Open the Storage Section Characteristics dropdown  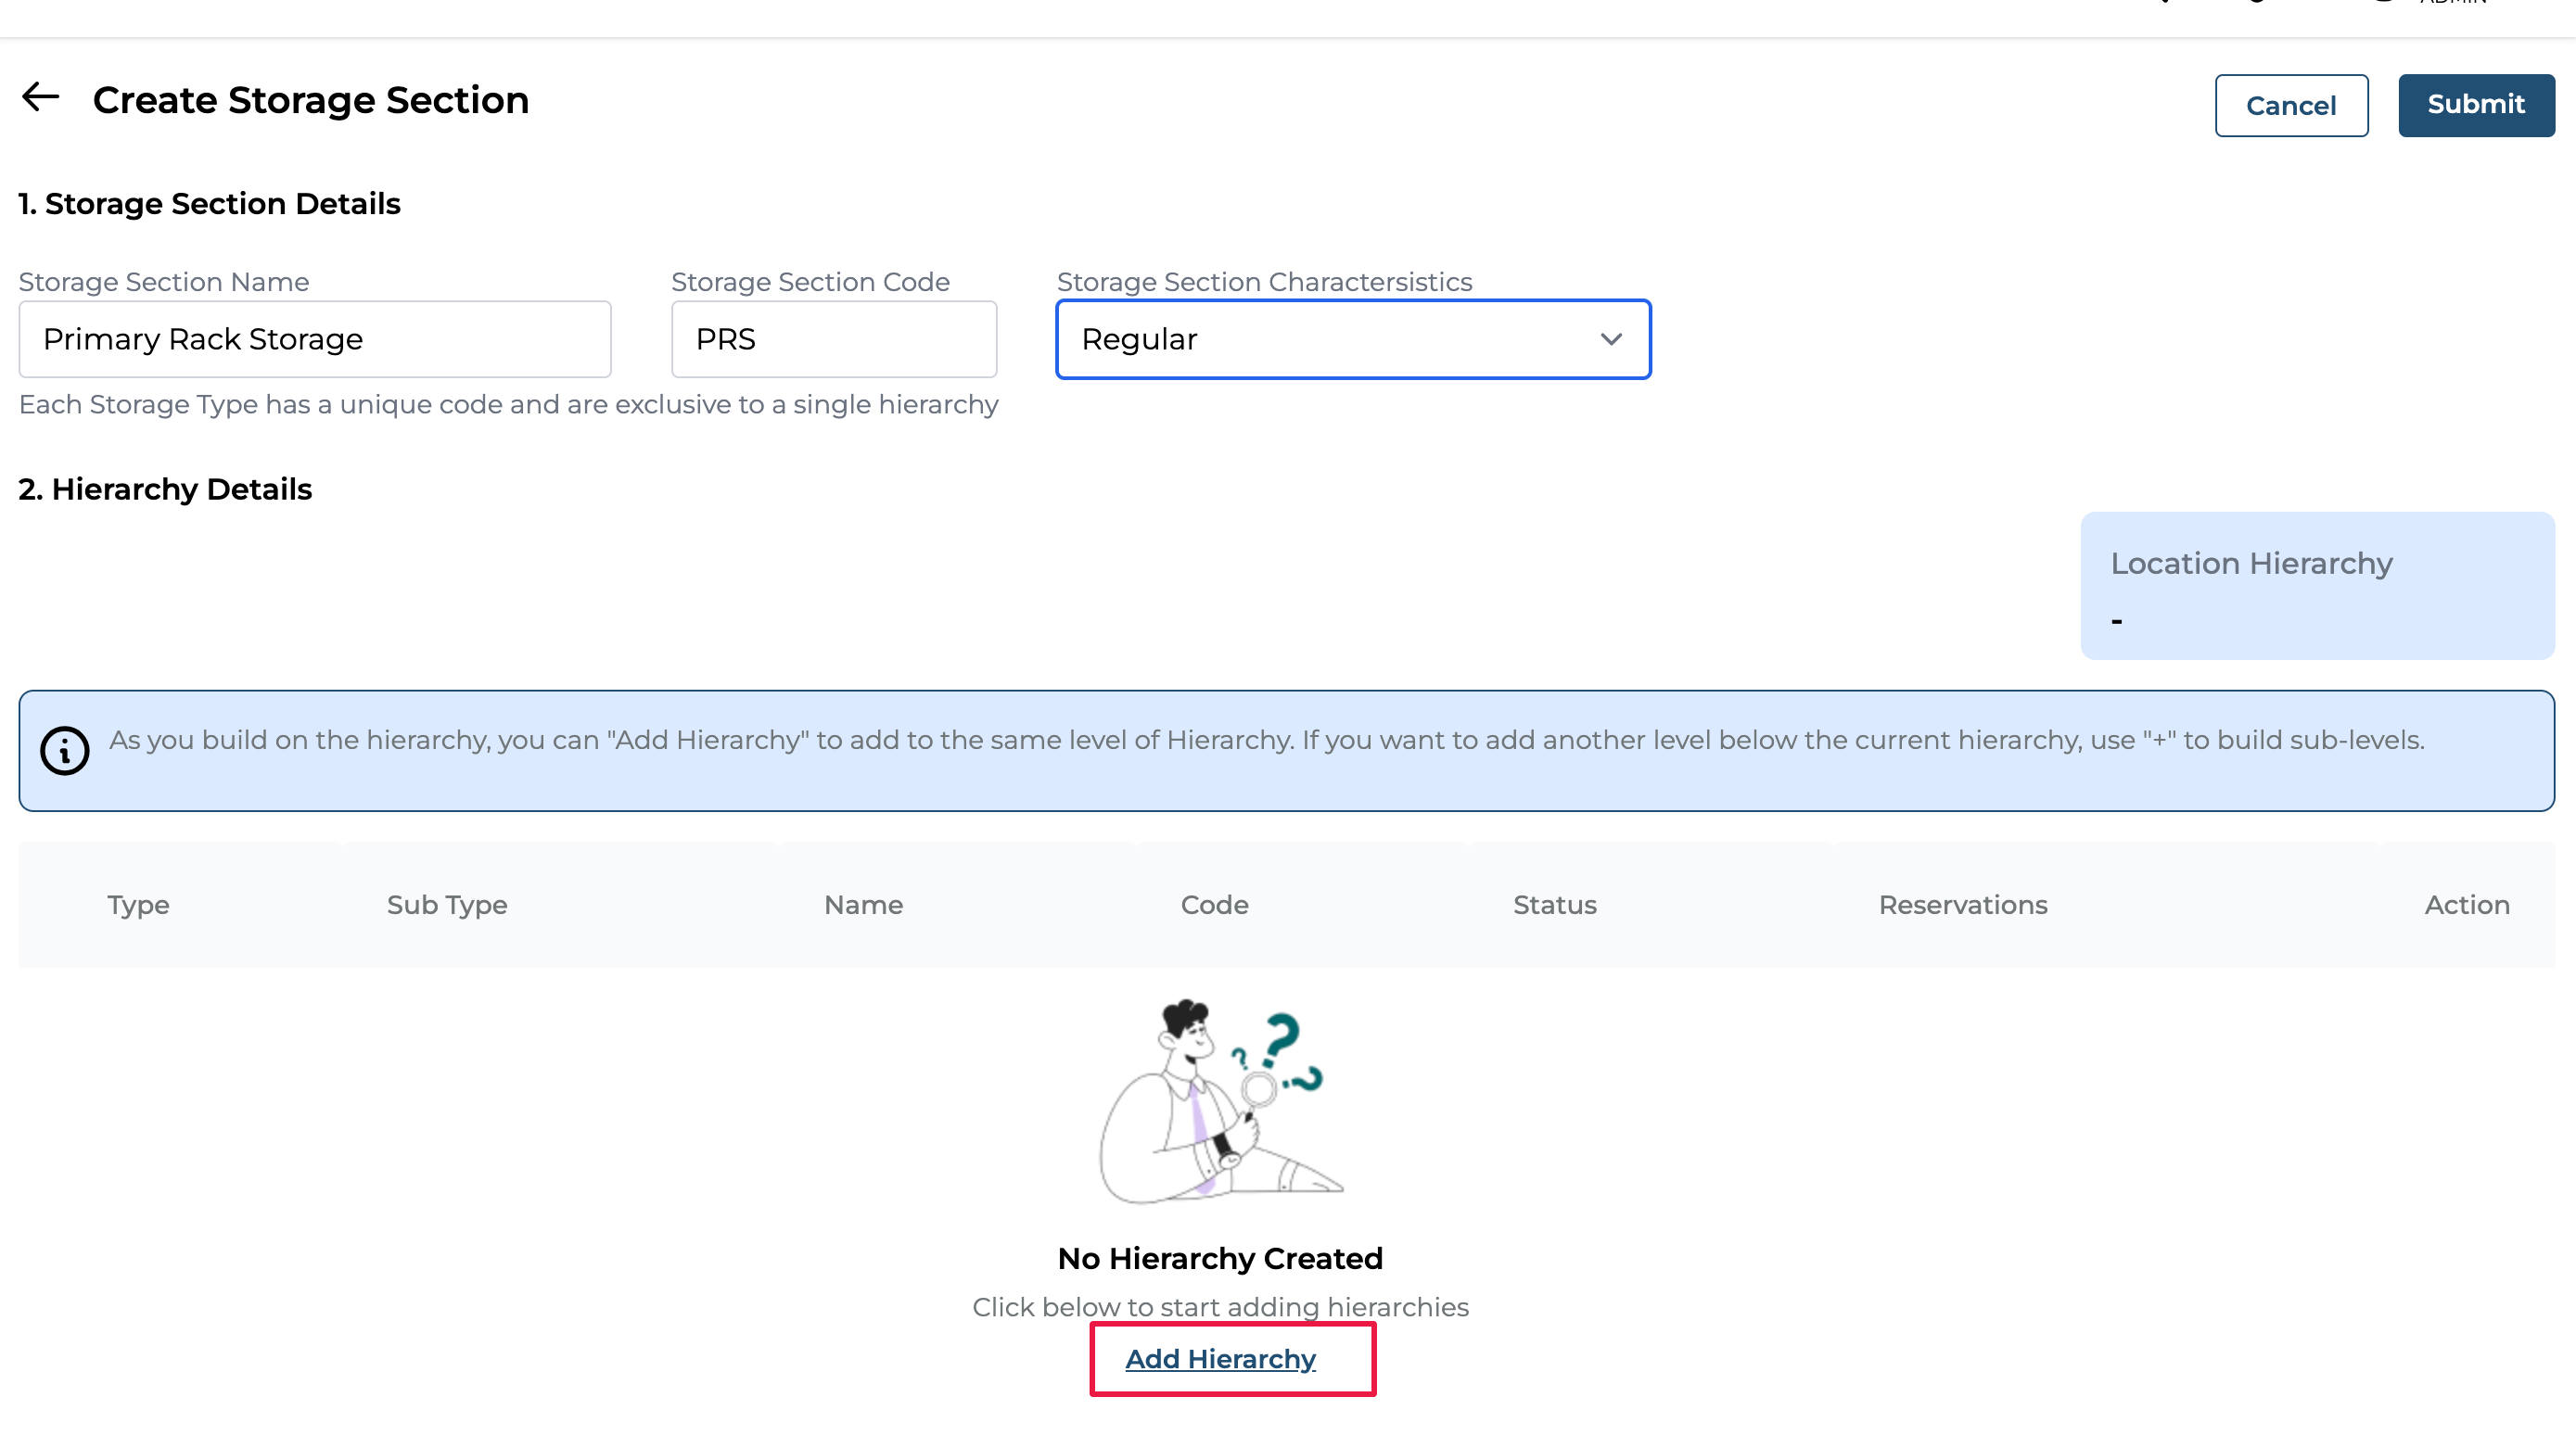[x=1352, y=339]
